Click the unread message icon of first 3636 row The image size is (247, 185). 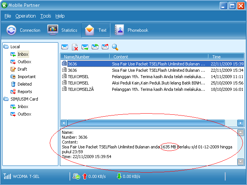64,64
